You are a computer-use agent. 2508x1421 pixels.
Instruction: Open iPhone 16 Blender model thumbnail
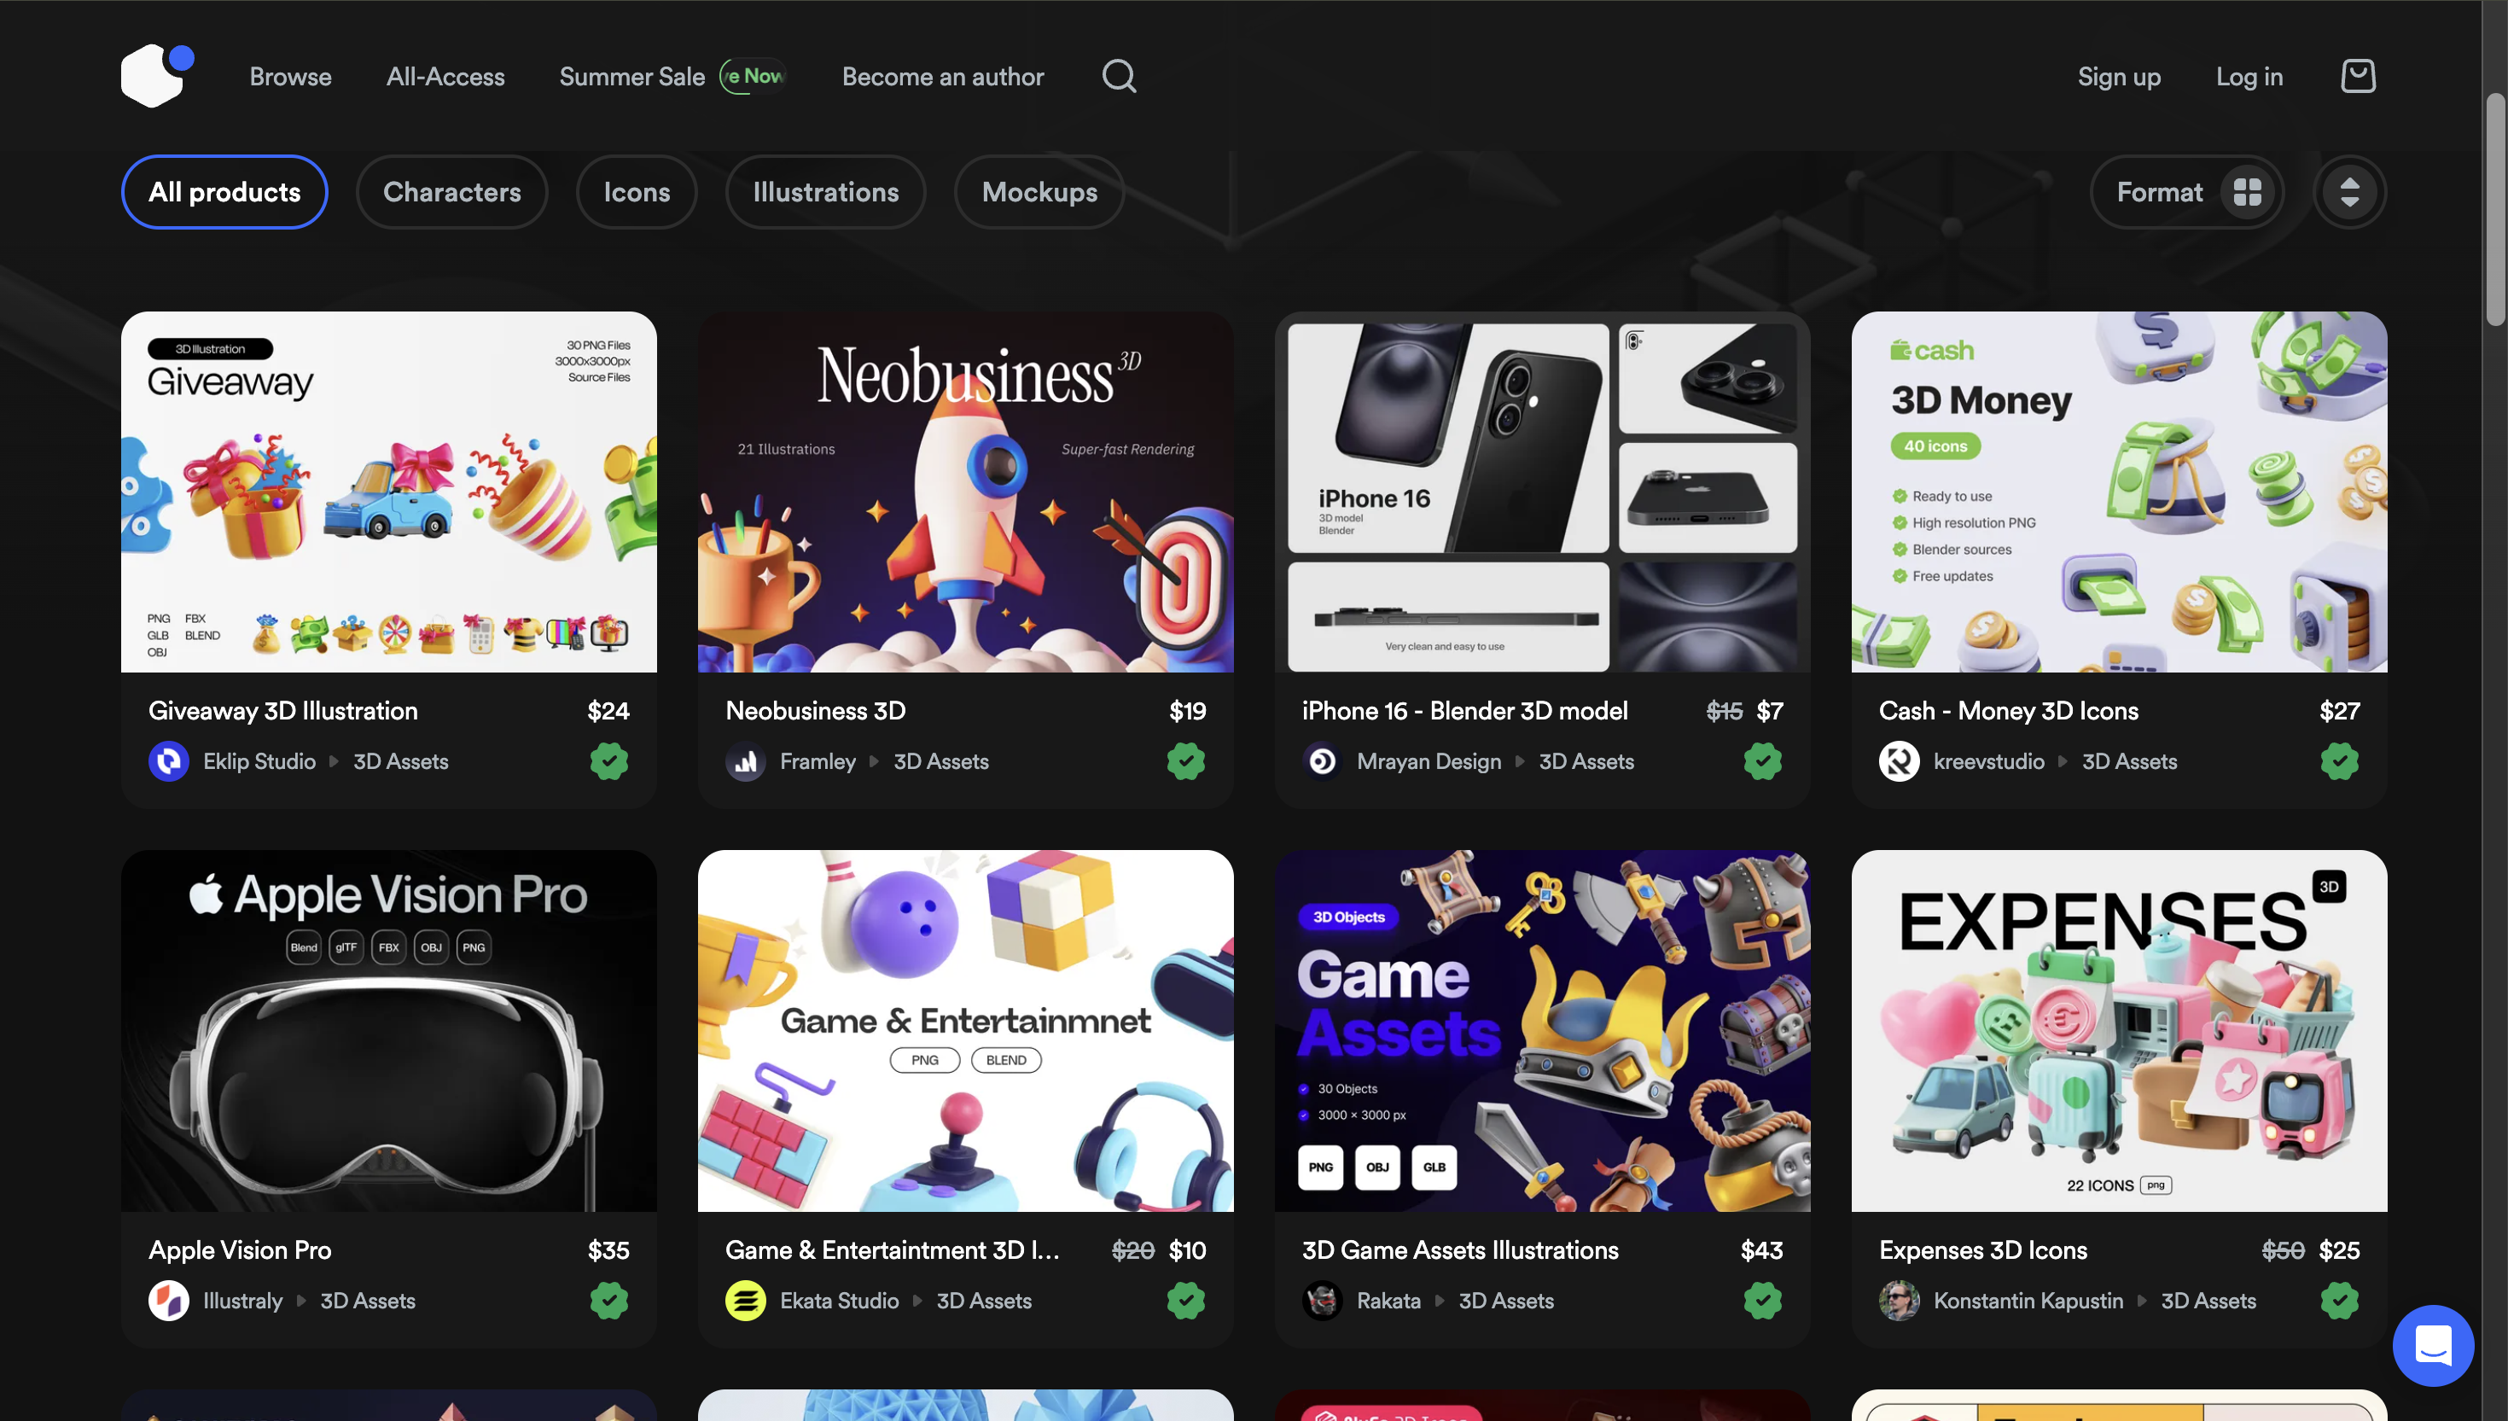tap(1542, 492)
